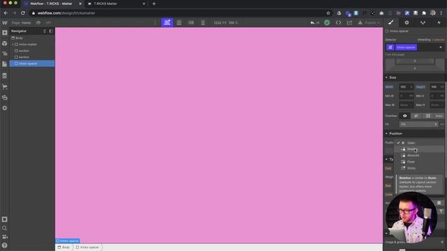Image resolution: width=447 pixels, height=251 pixels.
Task: Open the Pages panel icon
Action: pos(5,64)
